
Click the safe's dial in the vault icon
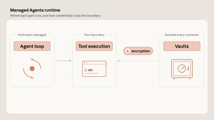point(182,69)
